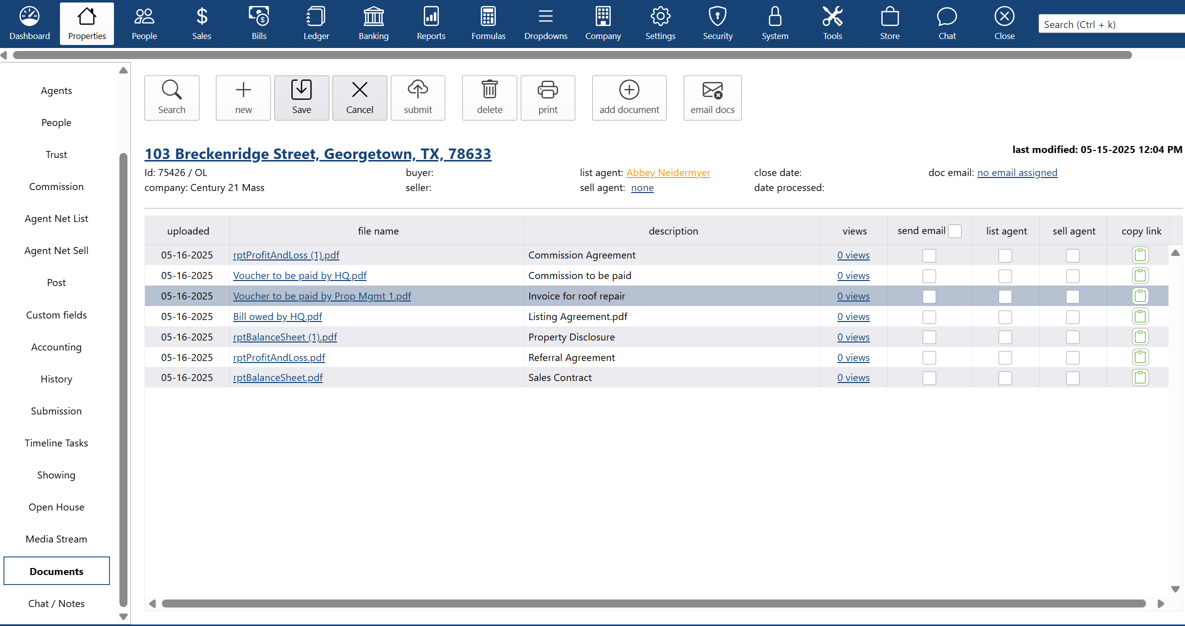
Task: Click the delete trash toolbar button
Action: tap(489, 98)
